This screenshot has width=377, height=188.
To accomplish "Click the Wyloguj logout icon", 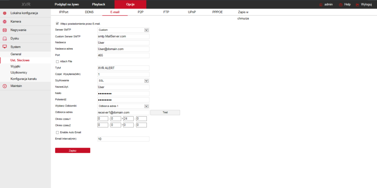I will (x=357, y=4).
